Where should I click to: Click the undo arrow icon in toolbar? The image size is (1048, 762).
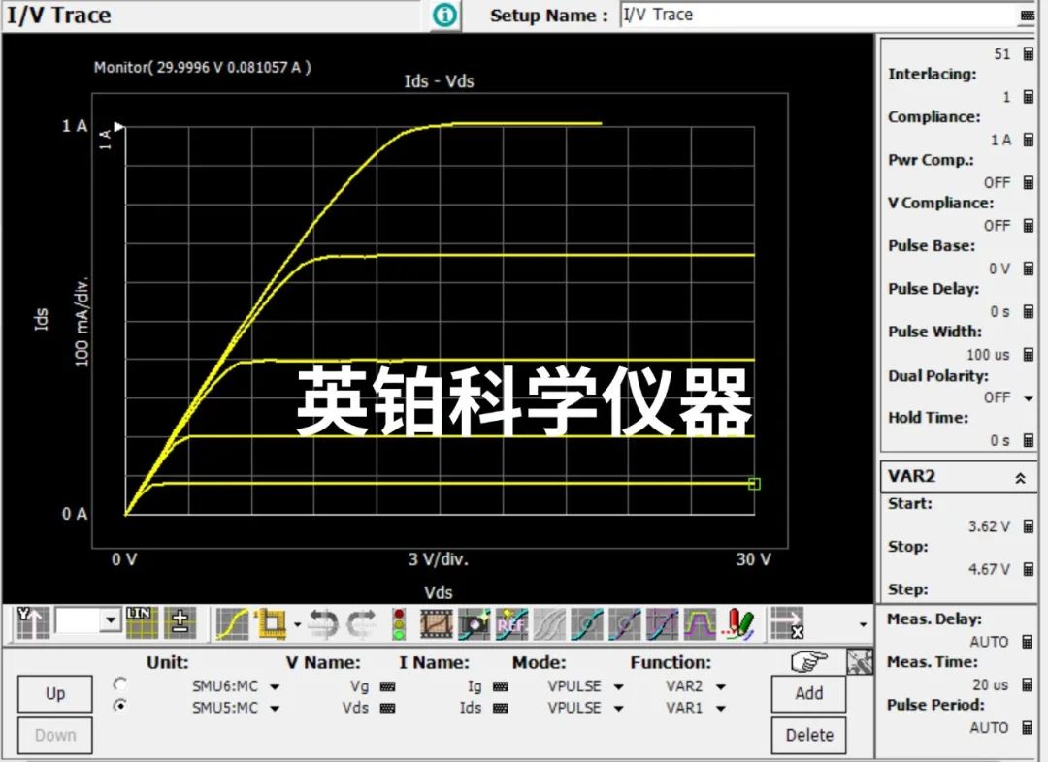tap(322, 623)
